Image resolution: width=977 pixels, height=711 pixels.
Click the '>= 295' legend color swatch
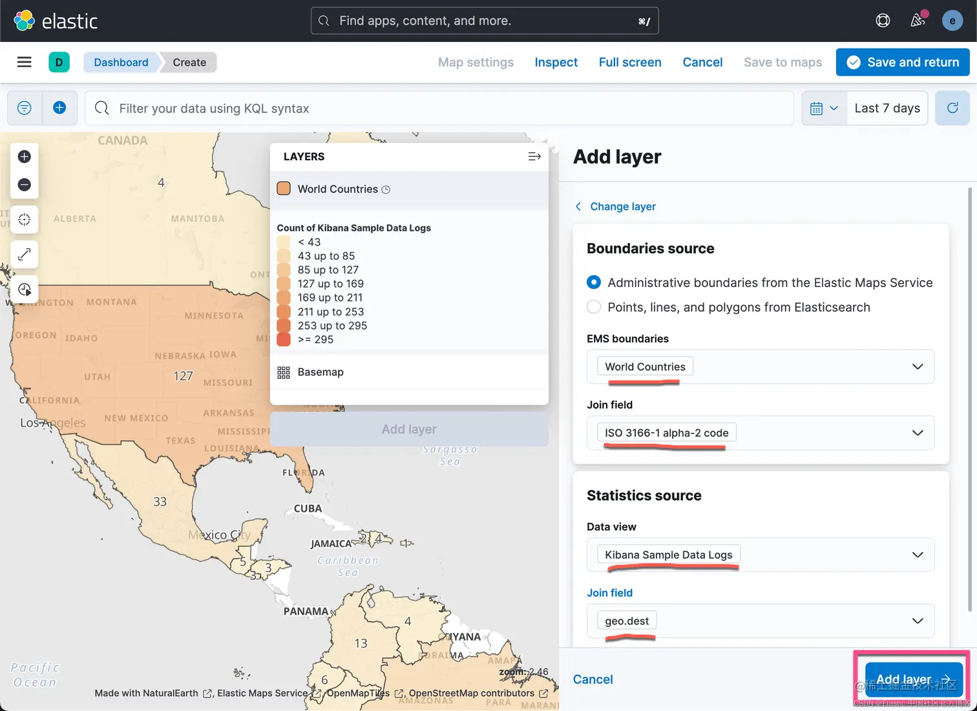pyautogui.click(x=284, y=339)
